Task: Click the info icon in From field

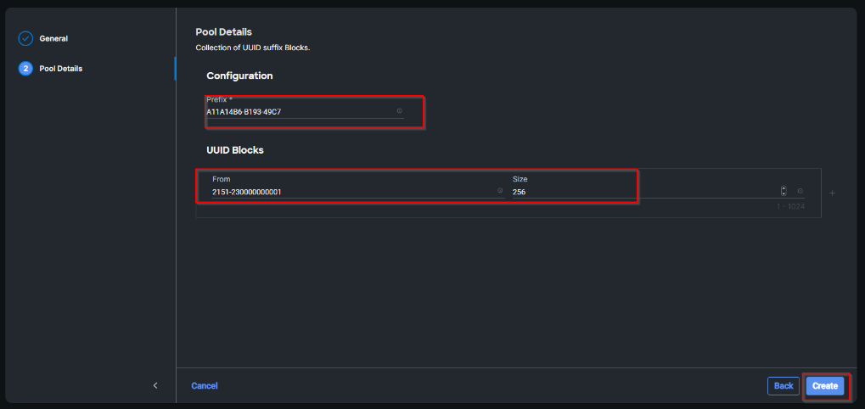Action: point(500,191)
